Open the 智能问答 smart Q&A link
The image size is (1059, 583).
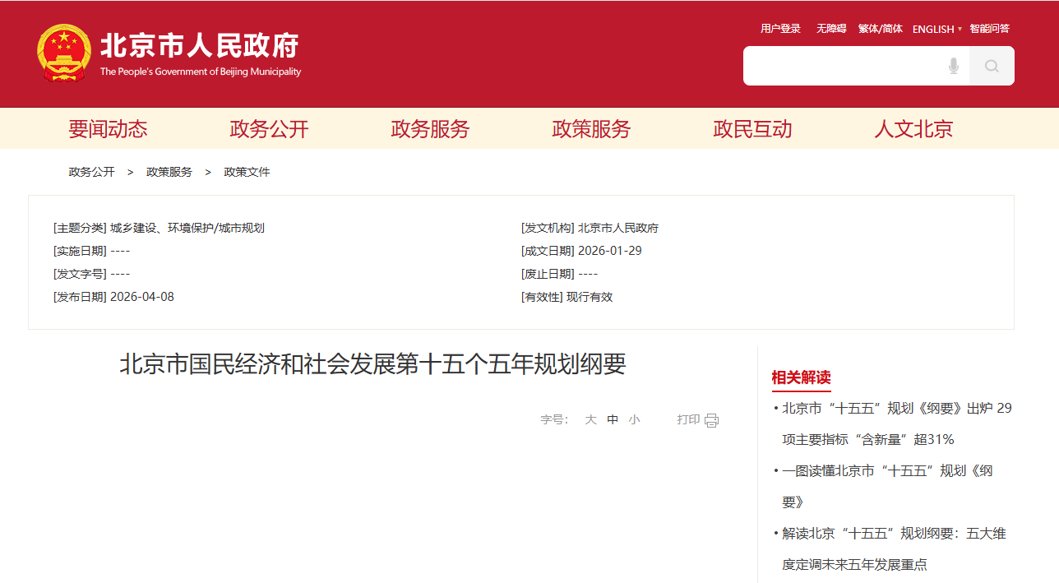989,29
